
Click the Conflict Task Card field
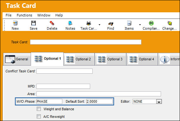point(65,71)
